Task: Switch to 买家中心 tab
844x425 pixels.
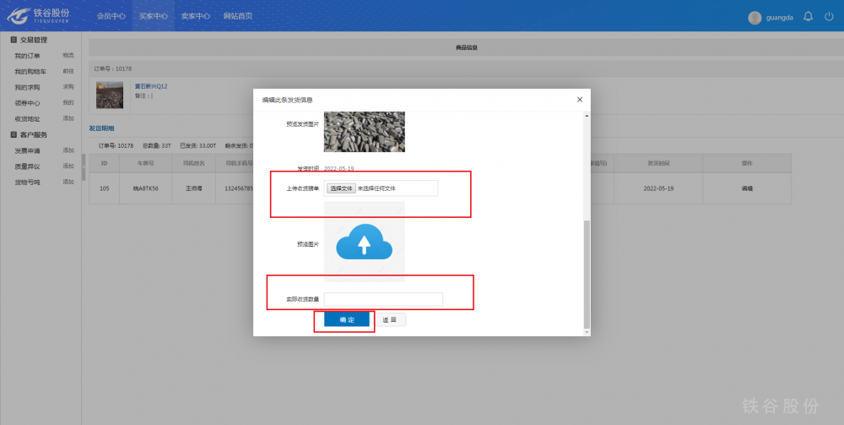Action: click(x=153, y=16)
